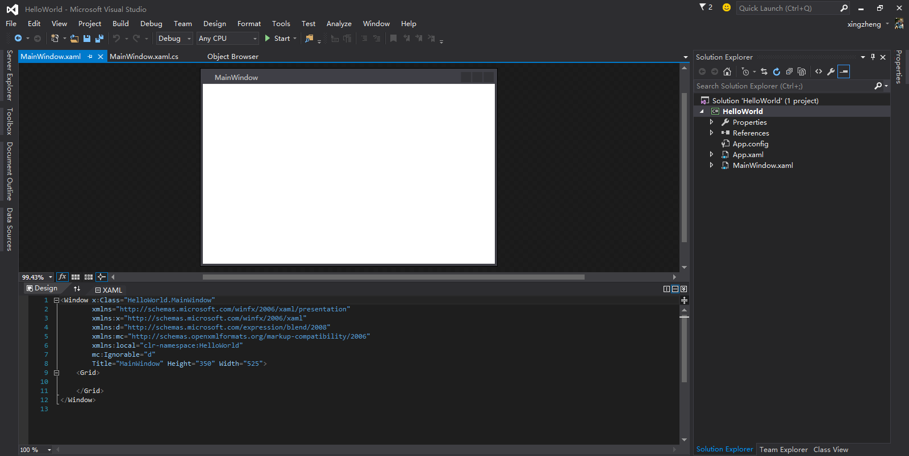Click the Open File folder icon
The image size is (909, 456).
(74, 38)
